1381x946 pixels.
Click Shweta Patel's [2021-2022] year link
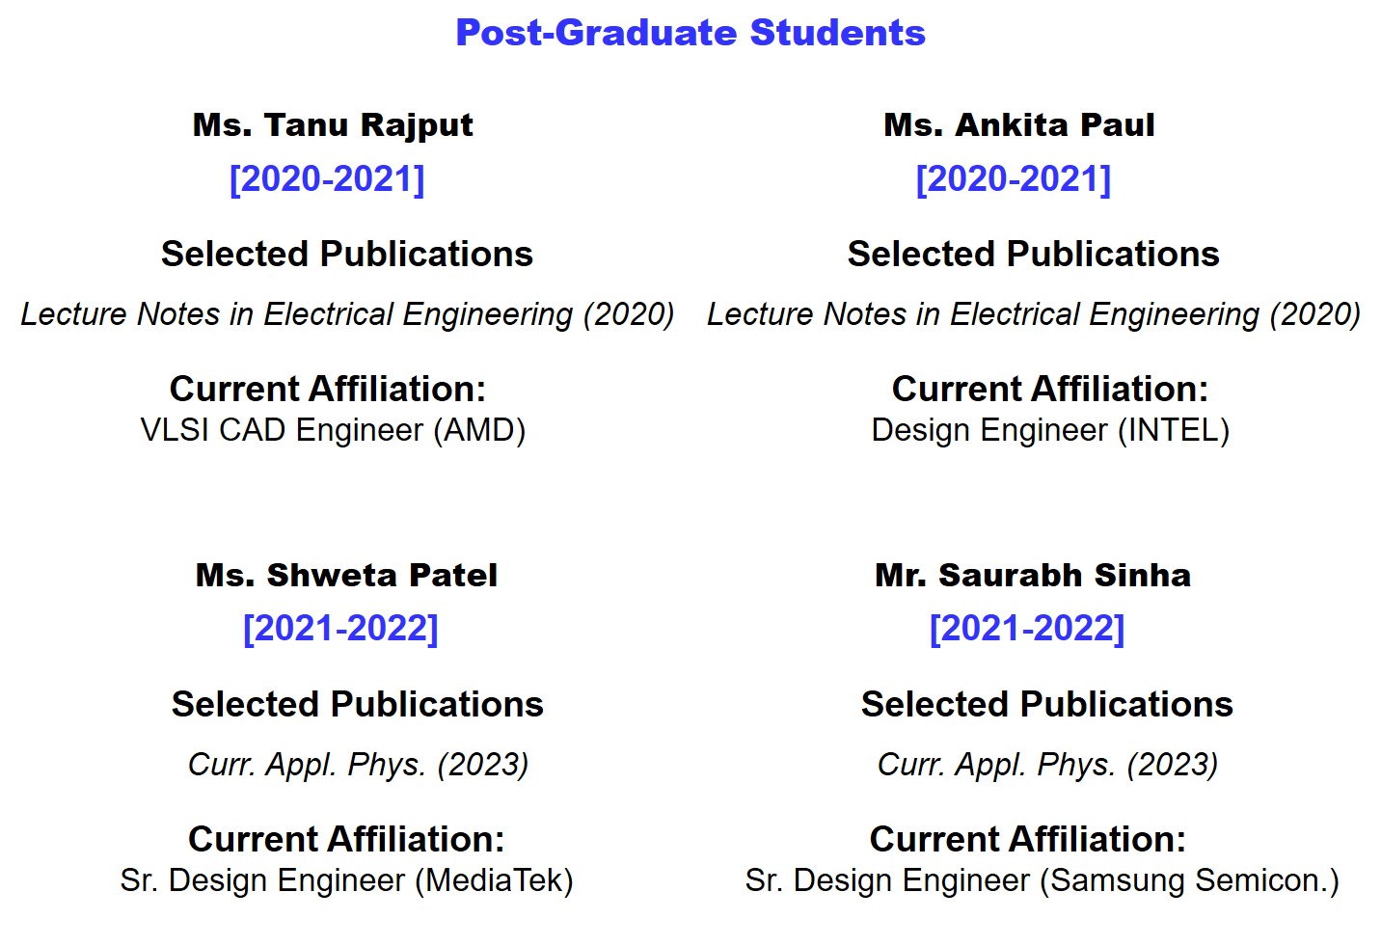[340, 629]
